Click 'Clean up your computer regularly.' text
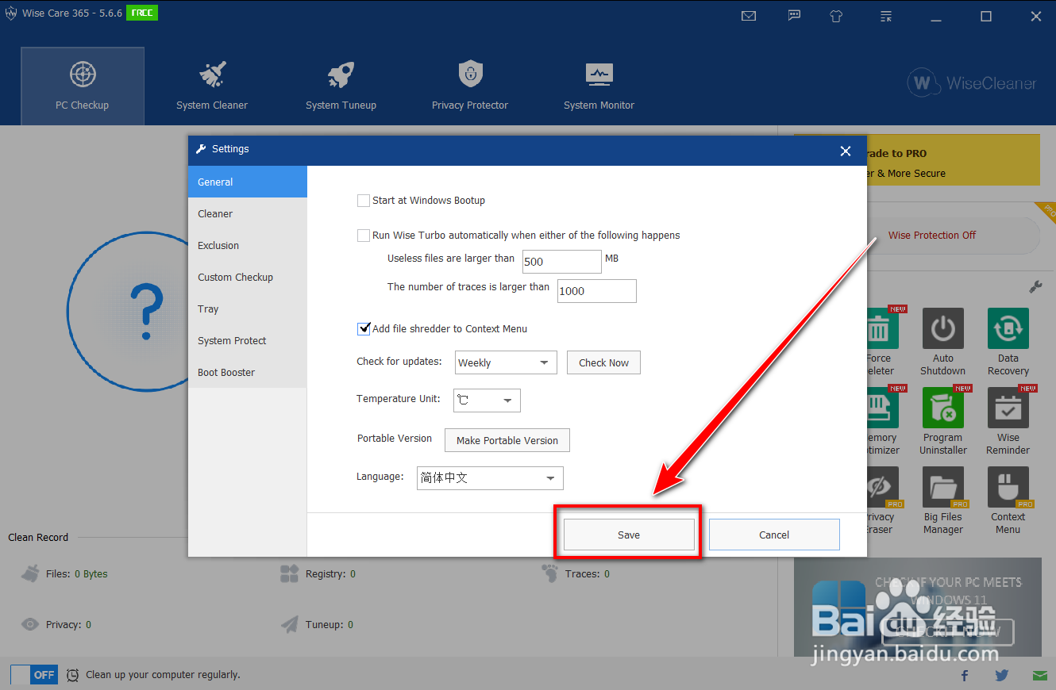The height and width of the screenshot is (690, 1056). [163, 675]
